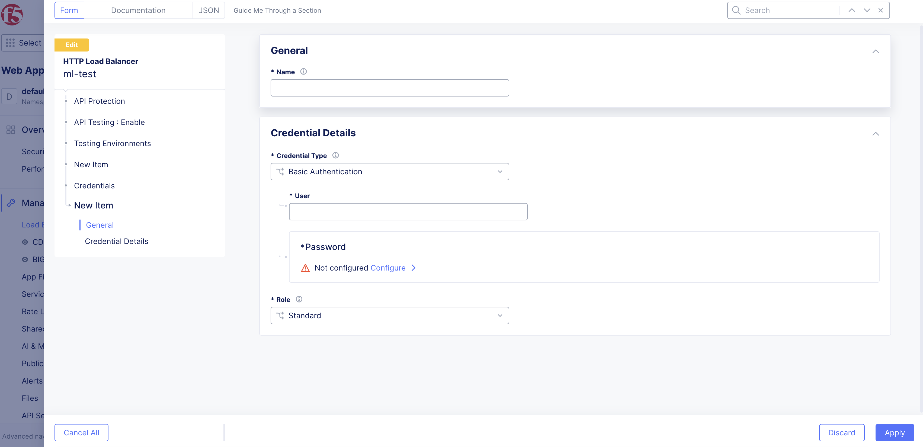
Task: Switch to the JSON tab
Action: point(209,10)
